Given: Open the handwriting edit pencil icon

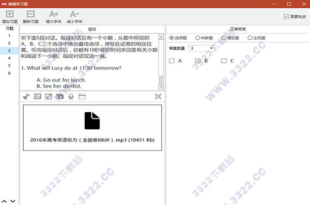Looking at the screenshot, I should (x=49, y=96).
